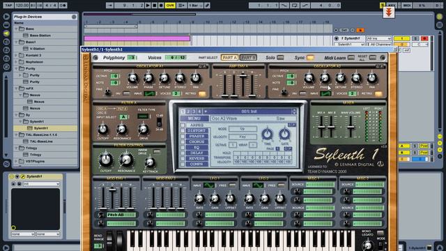Click the global Record button in transport

pos(161,5)
